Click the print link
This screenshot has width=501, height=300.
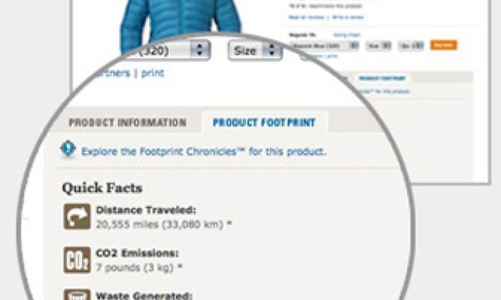click(152, 73)
